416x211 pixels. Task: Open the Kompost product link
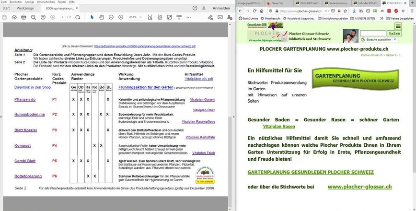coord(23,145)
